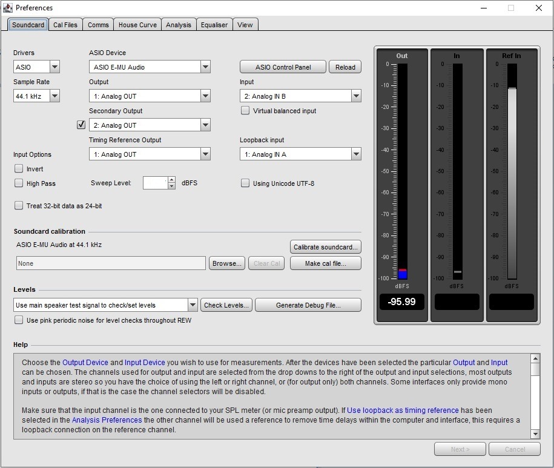Open the Equaliser tab
The width and height of the screenshot is (554, 468).
click(x=214, y=25)
